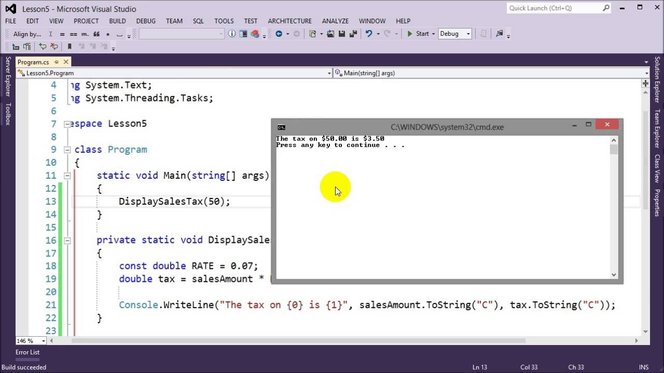Open the Lesson5.Program class dropdown
Screen dimensions: 664x373
point(174,73)
